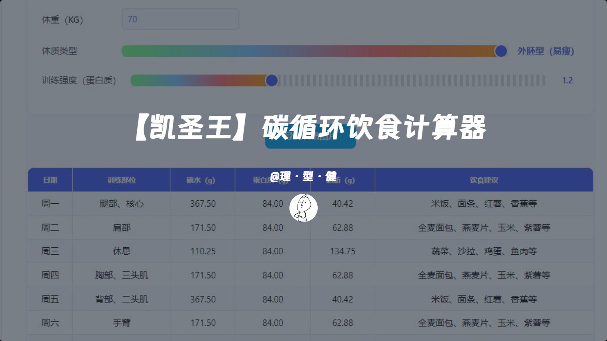Click 84.00 in the 周四 row
The height and width of the screenshot is (341, 607).
[273, 275]
